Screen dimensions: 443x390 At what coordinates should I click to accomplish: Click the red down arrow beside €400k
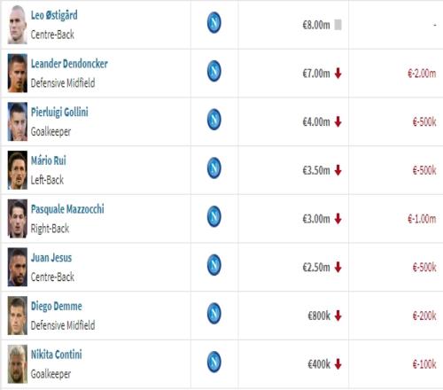[338, 364]
